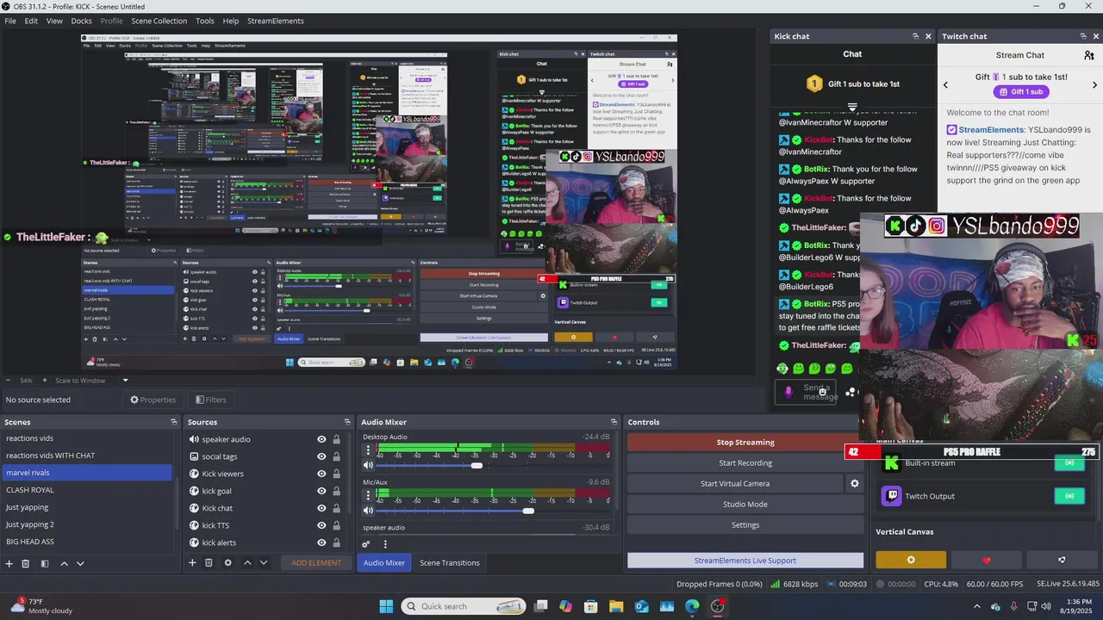Screen dimensions: 1103x620
Task: Open advanced audio properties gears icon
Action: pyautogui.click(x=366, y=543)
